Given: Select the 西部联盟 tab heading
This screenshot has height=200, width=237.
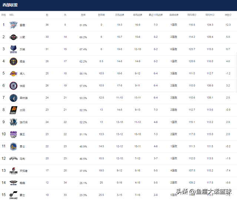Looking at the screenshot, I should [10, 5].
